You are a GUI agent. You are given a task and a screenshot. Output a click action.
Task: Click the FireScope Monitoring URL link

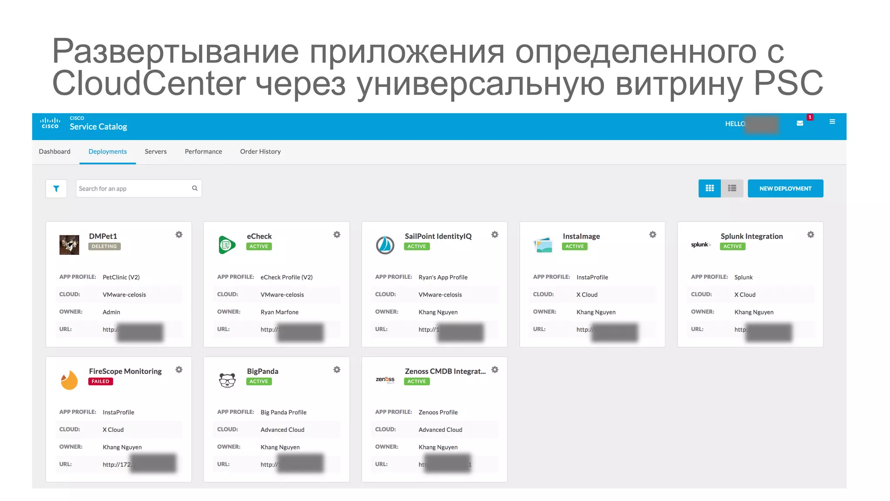click(139, 464)
